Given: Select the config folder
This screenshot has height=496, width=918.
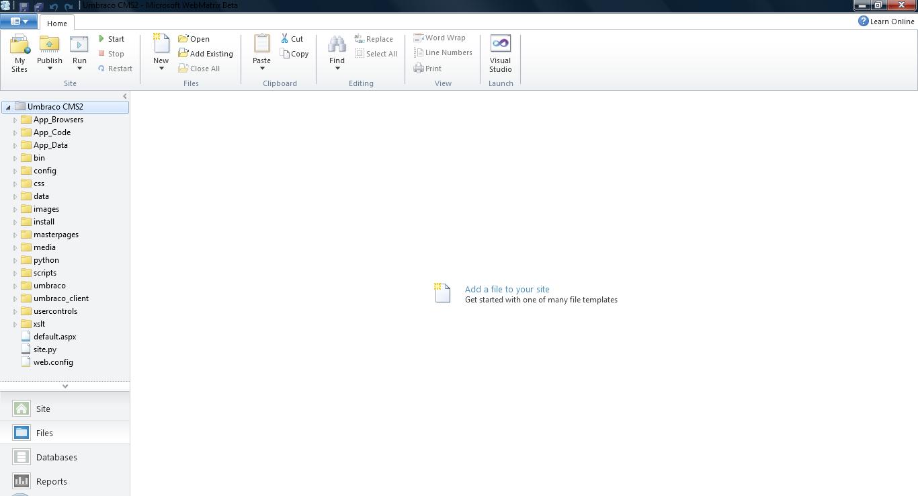Looking at the screenshot, I should pyautogui.click(x=45, y=171).
